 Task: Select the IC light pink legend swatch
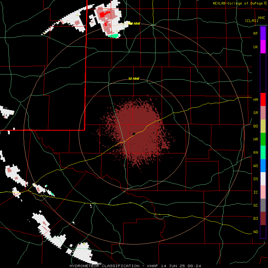click(263, 192)
